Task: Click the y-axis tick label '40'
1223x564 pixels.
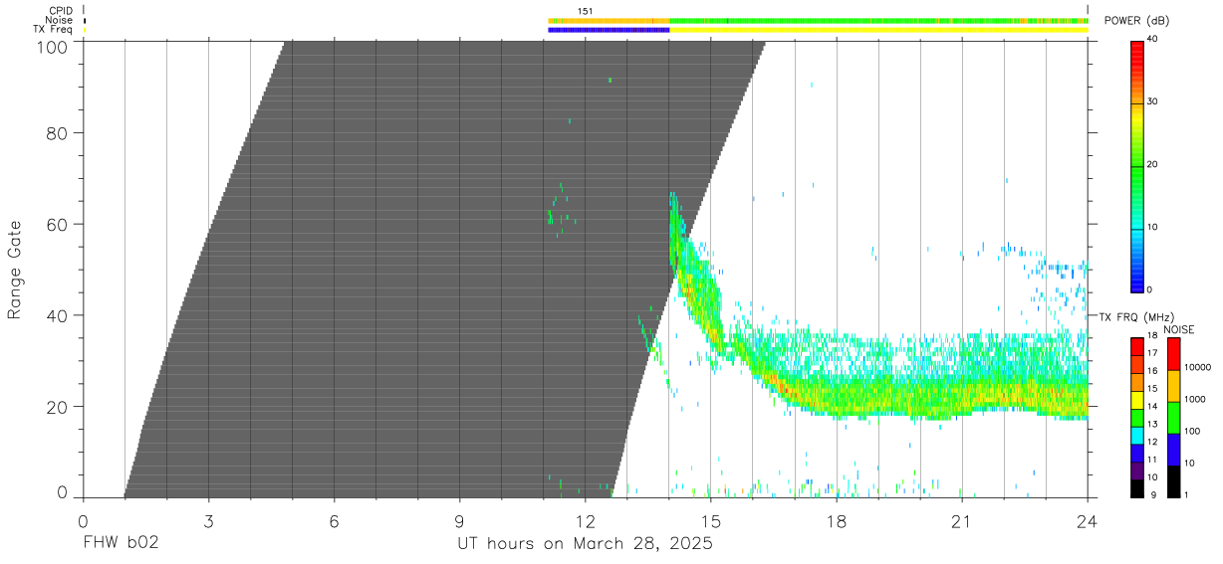Action: click(57, 315)
